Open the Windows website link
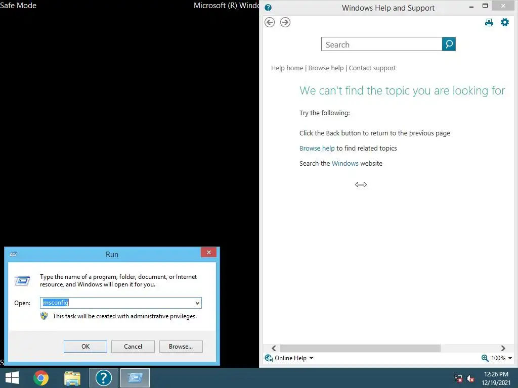518x388 pixels. [x=345, y=163]
